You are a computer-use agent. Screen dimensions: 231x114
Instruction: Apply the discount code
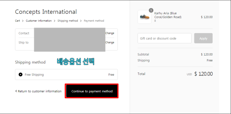point(203,38)
